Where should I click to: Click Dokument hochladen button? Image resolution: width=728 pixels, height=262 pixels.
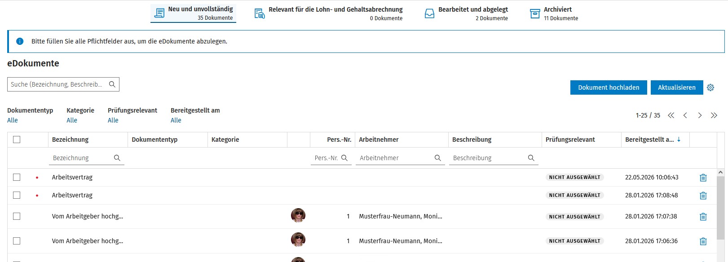(609, 87)
